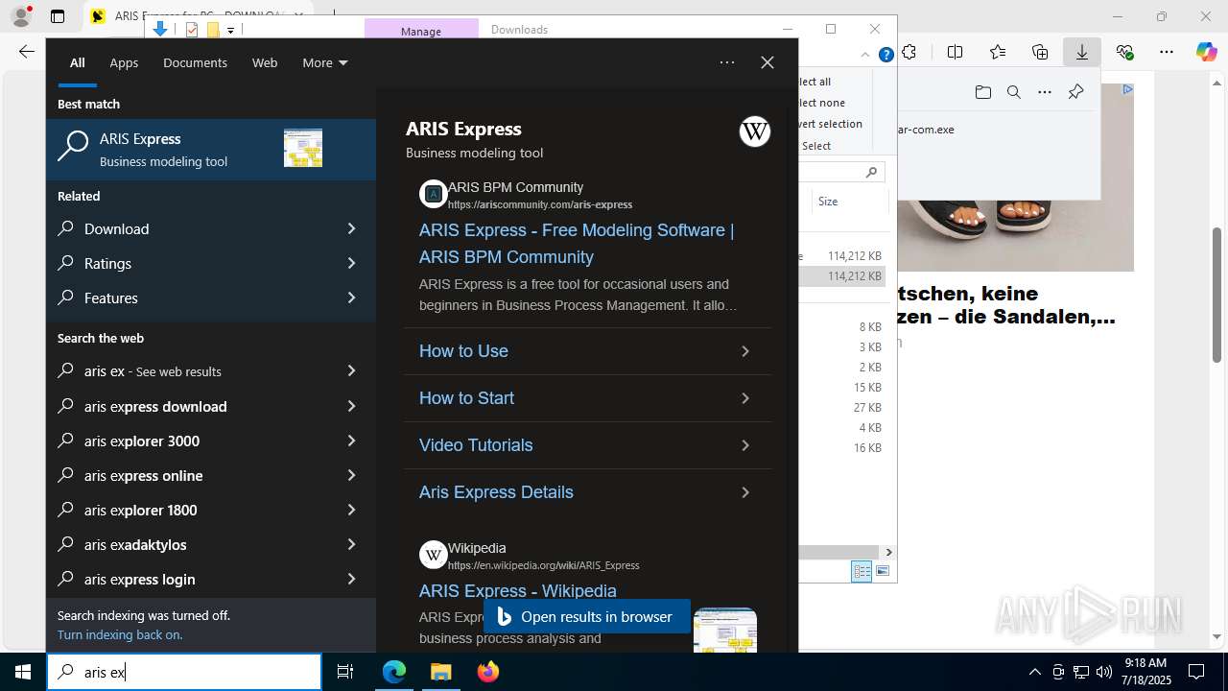Image resolution: width=1228 pixels, height=691 pixels.
Task: Open Video Tutorials section
Action: point(587,445)
